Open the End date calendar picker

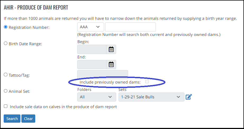(x=111, y=64)
